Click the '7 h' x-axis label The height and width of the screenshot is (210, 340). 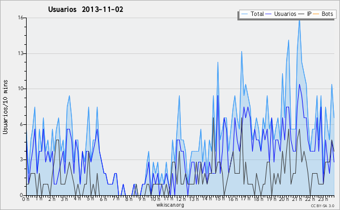[x=116, y=199]
